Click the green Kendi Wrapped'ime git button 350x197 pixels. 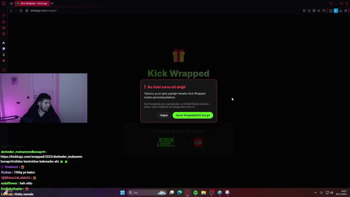193,115
